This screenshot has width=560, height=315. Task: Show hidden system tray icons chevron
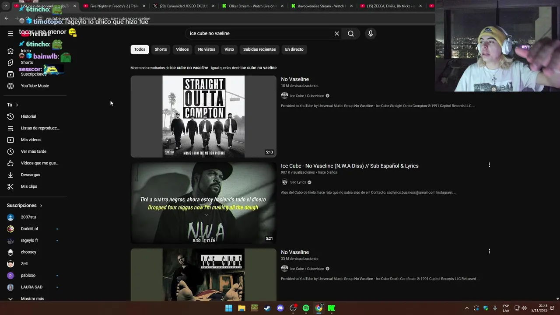467,308
